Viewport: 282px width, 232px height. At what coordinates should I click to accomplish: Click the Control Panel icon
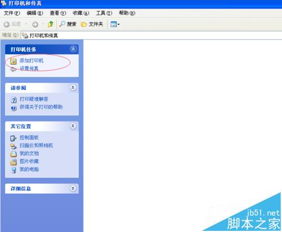click(14, 139)
